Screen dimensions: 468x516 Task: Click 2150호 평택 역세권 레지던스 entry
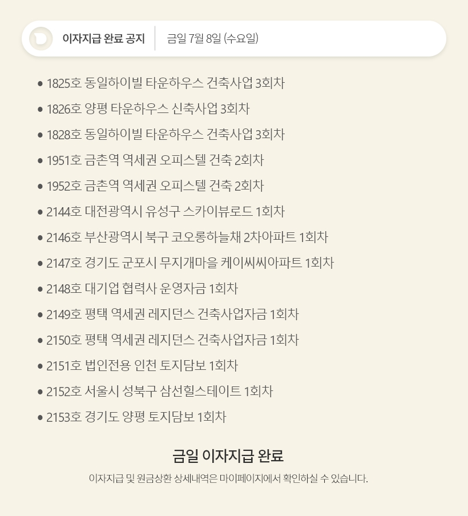[x=172, y=340]
